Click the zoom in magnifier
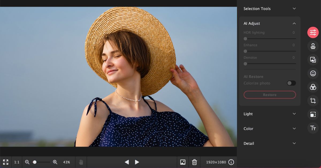 55,162
